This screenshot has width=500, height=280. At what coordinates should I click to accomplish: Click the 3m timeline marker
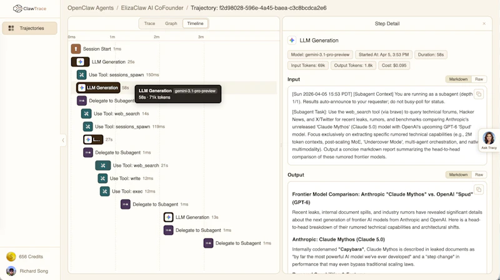pyautogui.click(x=201, y=37)
